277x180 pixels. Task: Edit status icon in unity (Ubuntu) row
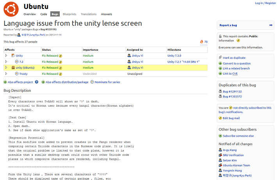[x=60, y=68]
